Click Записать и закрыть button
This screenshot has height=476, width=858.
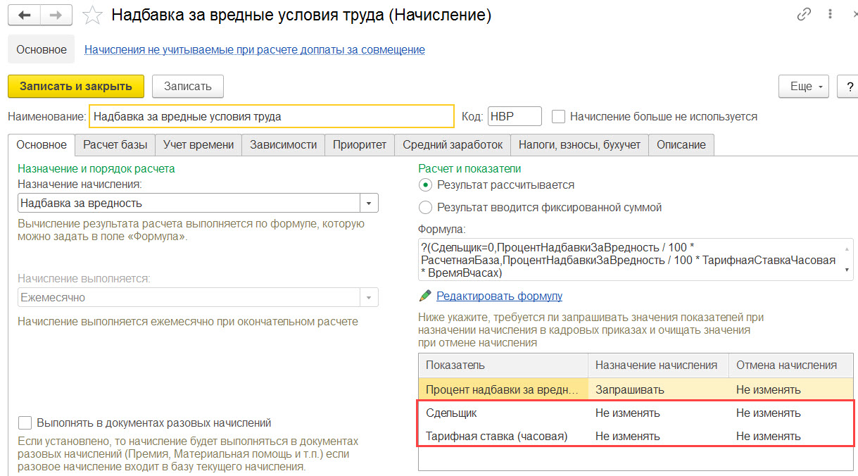[x=76, y=86]
